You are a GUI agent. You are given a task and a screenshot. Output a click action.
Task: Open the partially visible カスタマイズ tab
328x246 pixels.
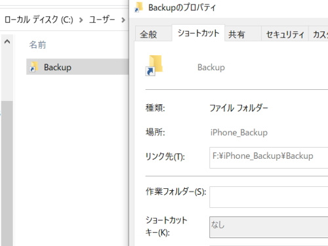[x=318, y=34]
